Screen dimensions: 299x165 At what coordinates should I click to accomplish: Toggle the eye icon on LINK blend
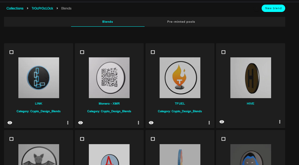pos(10,123)
